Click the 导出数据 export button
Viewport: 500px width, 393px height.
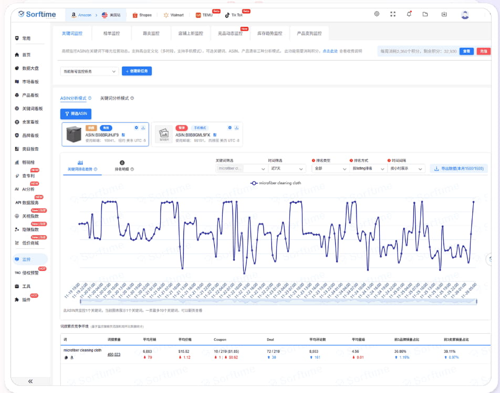click(x=459, y=168)
